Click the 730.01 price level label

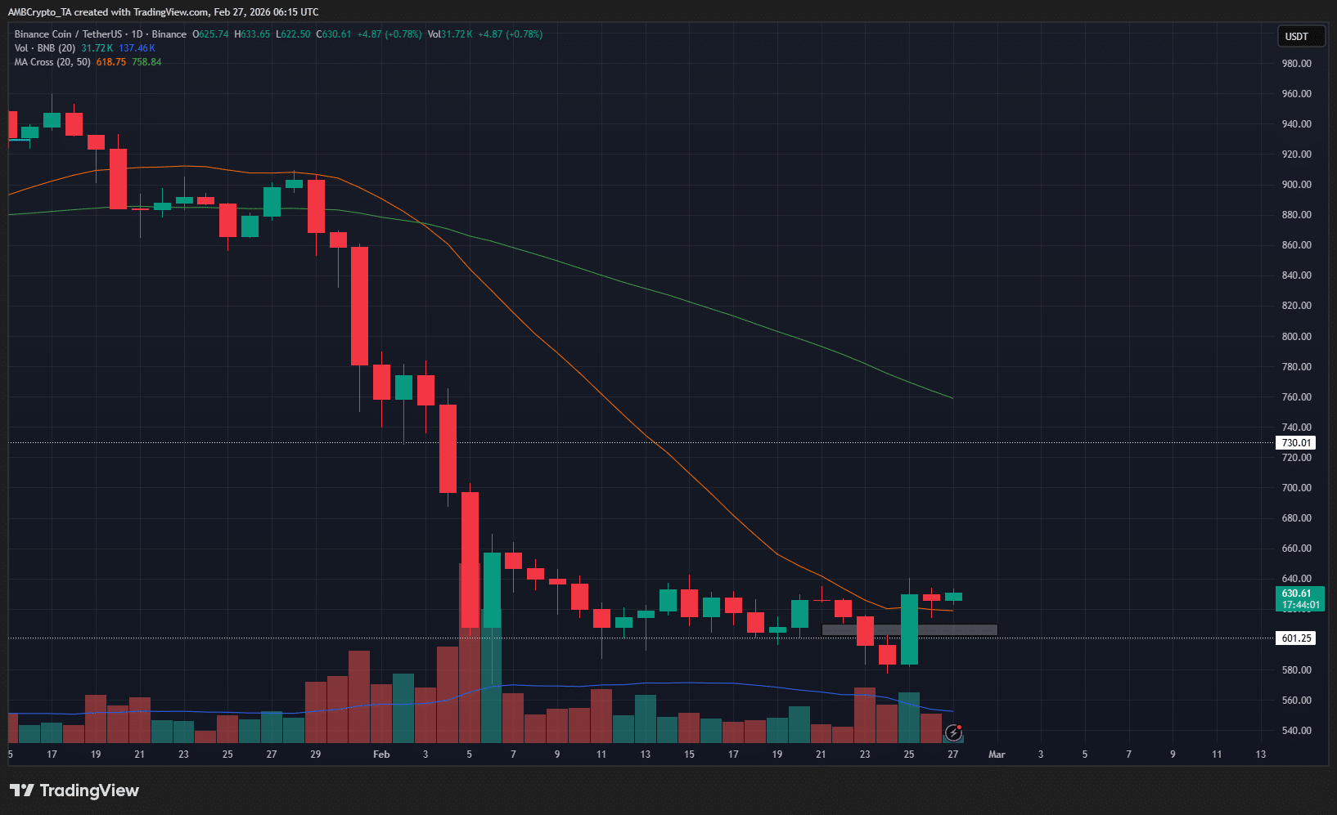(x=1298, y=442)
